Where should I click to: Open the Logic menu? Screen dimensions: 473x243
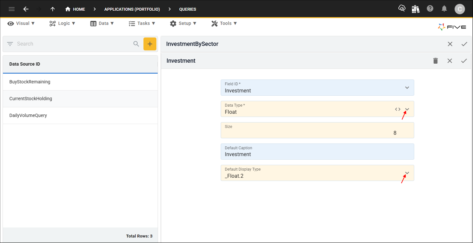[62, 23]
